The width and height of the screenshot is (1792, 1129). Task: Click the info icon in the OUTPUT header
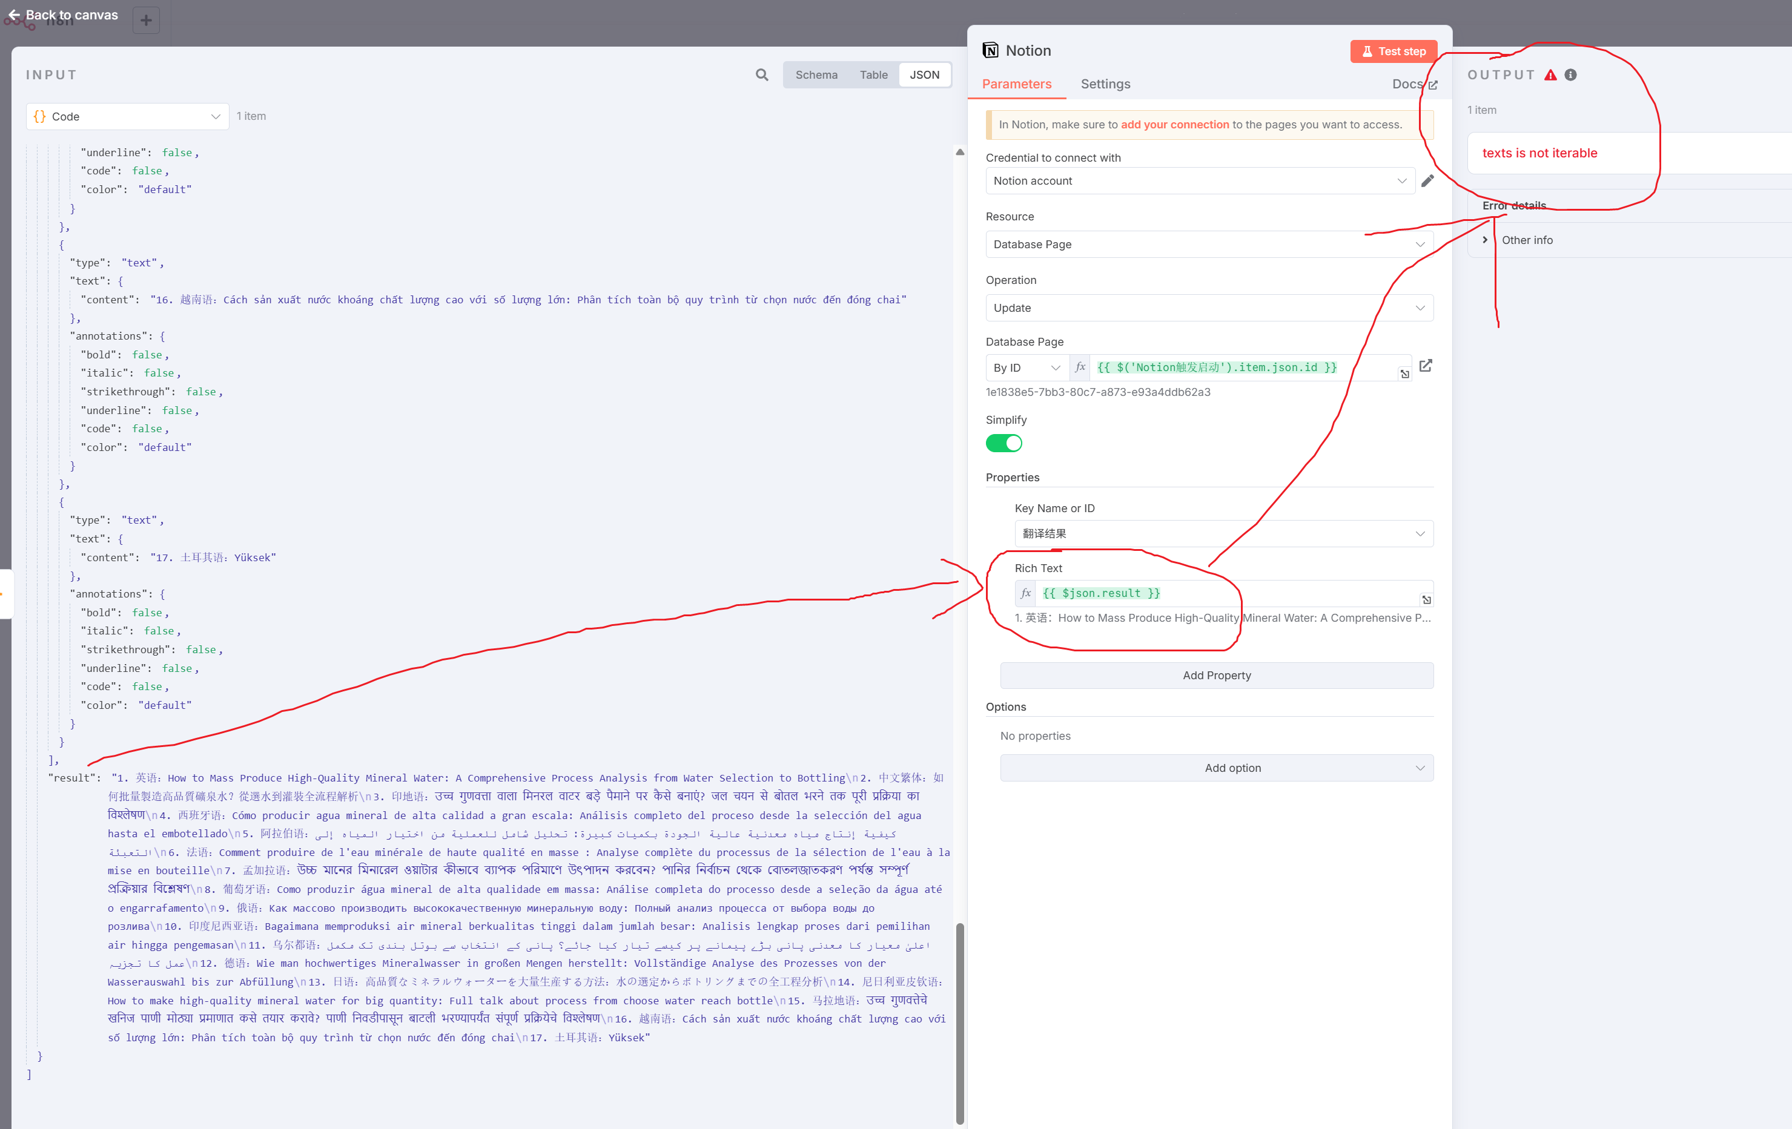pyautogui.click(x=1571, y=74)
